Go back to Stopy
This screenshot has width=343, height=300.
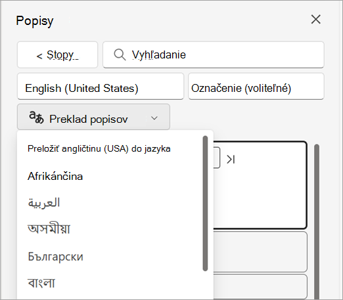pyautogui.click(x=57, y=54)
